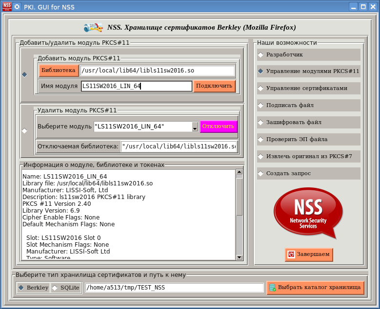Image resolution: width=380 pixels, height=309 pixels.
Task: Open the Выберите модуль dropdown arrow
Action: click(195, 127)
